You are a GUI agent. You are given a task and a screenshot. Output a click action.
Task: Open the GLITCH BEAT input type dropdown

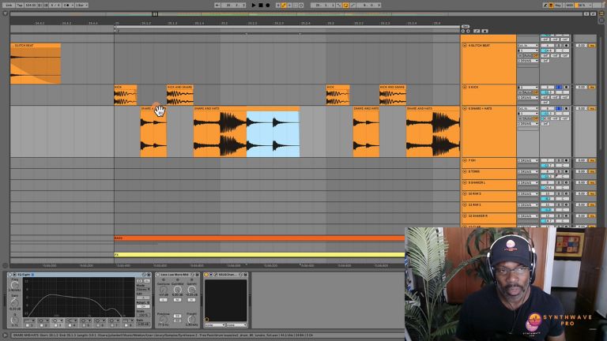tap(528, 46)
